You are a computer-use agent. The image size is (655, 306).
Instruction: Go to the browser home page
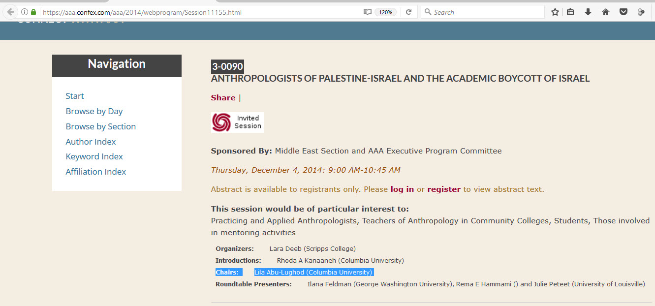pyautogui.click(x=605, y=11)
